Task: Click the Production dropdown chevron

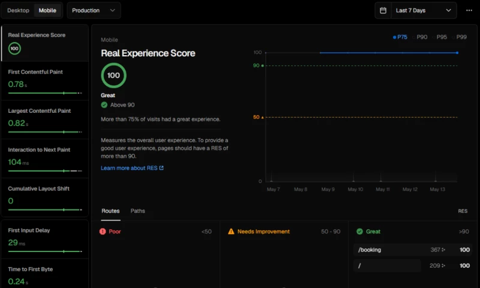Action: click(112, 10)
